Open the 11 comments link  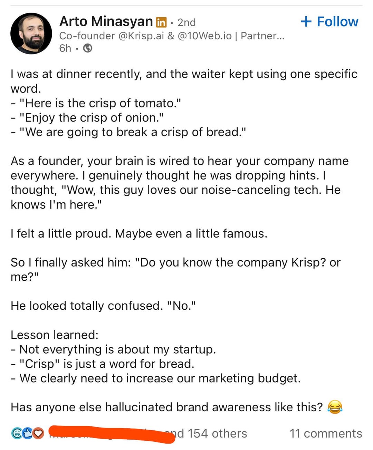326,433
